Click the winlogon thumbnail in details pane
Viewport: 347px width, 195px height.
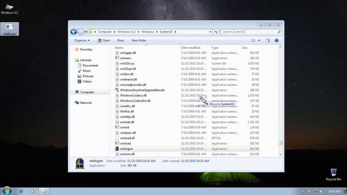(80, 164)
